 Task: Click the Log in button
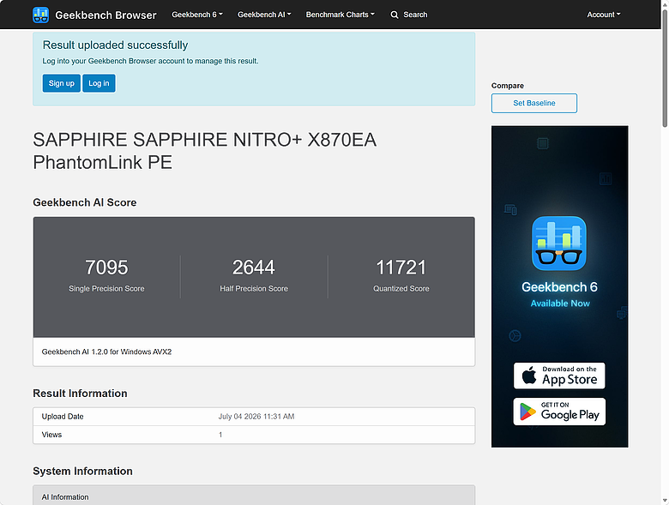(x=99, y=83)
